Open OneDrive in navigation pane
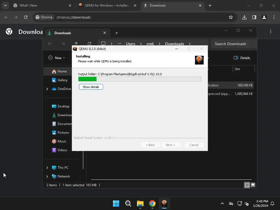Image resolution: width=280 pixels, height=210 pixels. [61, 89]
